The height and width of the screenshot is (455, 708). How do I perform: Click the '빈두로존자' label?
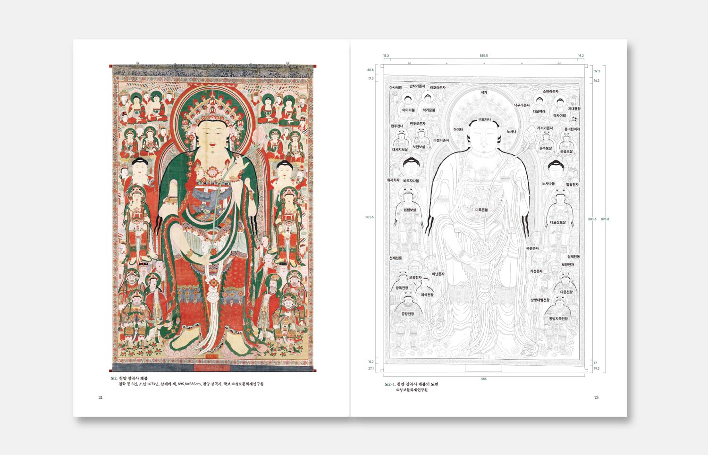pyautogui.click(x=418, y=124)
